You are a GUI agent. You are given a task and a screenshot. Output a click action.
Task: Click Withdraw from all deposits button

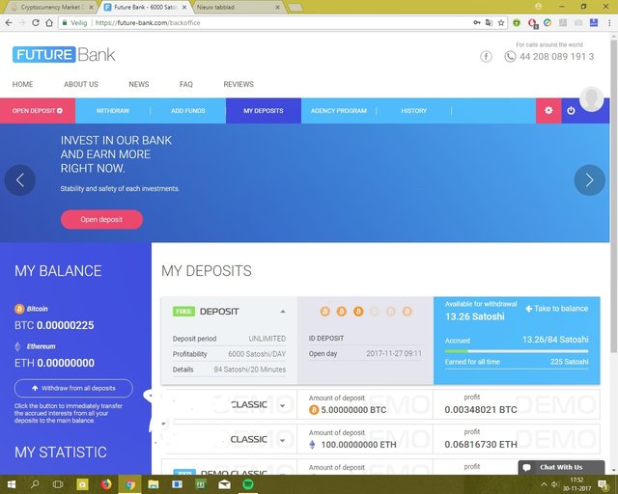coord(73,389)
